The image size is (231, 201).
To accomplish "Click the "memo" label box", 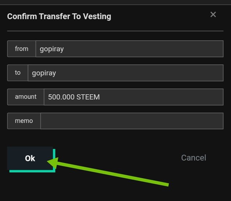I will pos(24,121).
